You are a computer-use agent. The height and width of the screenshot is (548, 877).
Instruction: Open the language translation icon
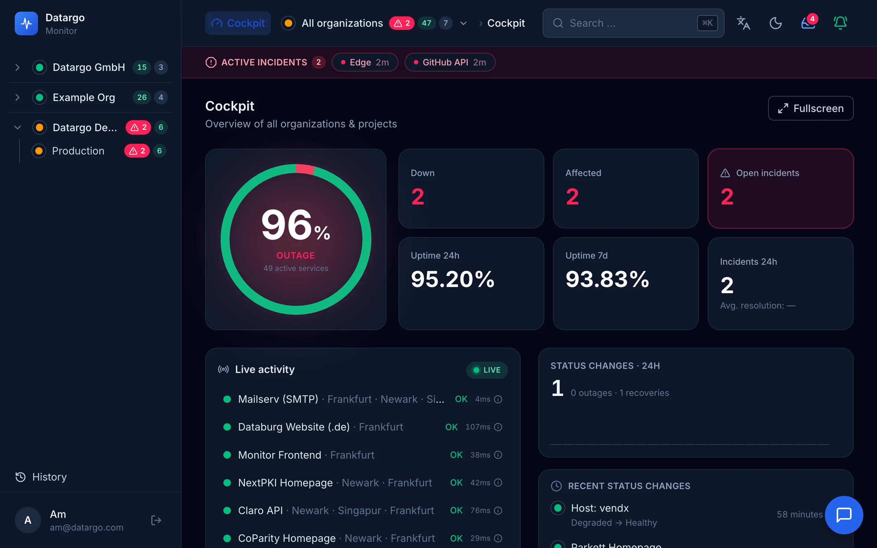point(743,23)
